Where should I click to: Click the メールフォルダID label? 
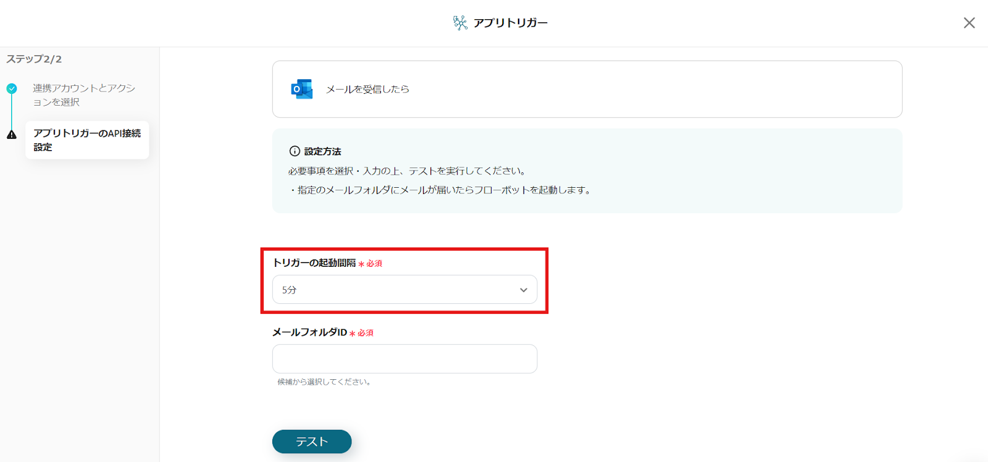pyautogui.click(x=309, y=332)
